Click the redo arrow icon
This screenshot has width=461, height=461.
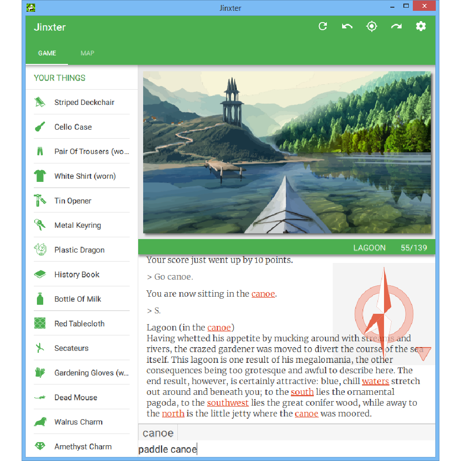(x=396, y=27)
